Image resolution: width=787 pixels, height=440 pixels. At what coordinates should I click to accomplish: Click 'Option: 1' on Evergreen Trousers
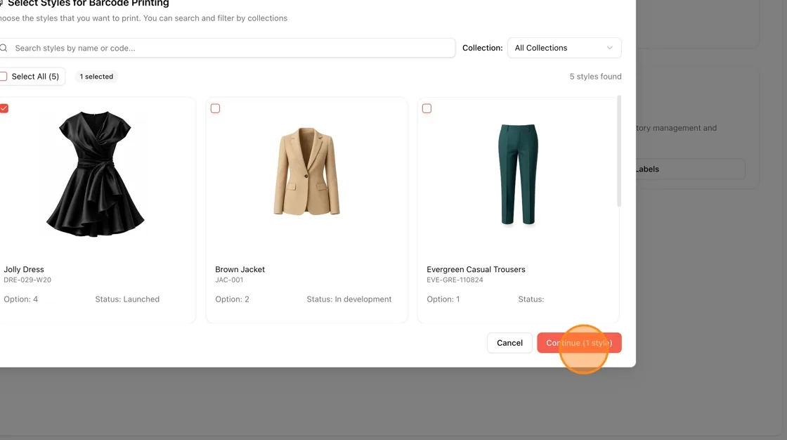[x=443, y=299]
